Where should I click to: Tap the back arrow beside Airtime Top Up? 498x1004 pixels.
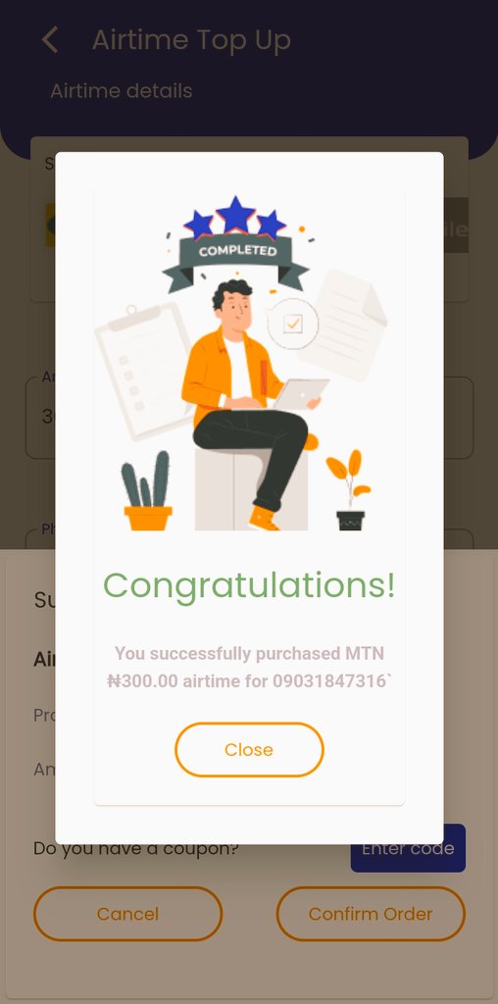[50, 39]
